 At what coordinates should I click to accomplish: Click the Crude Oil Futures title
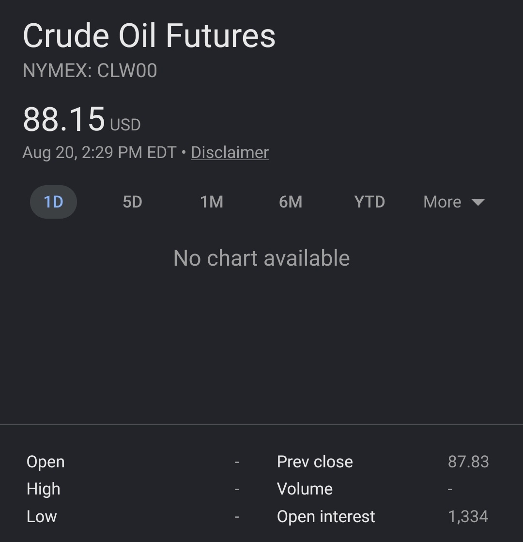[149, 35]
